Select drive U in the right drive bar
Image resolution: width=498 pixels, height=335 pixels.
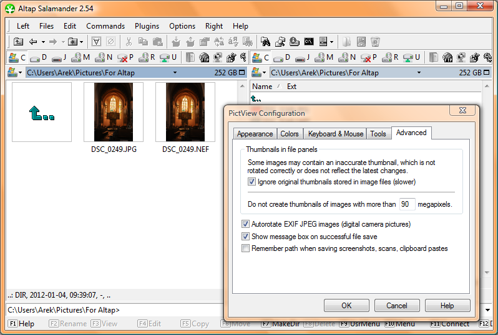pyautogui.click(x=413, y=58)
